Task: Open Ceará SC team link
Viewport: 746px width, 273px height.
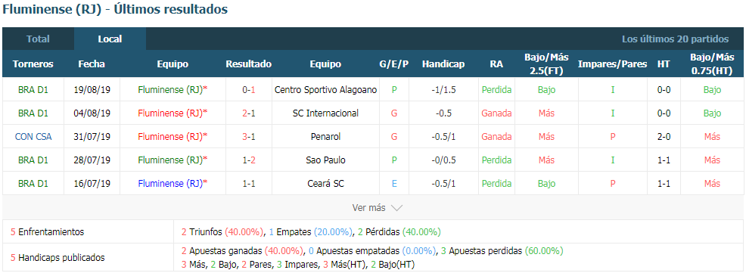Action: tap(326, 183)
